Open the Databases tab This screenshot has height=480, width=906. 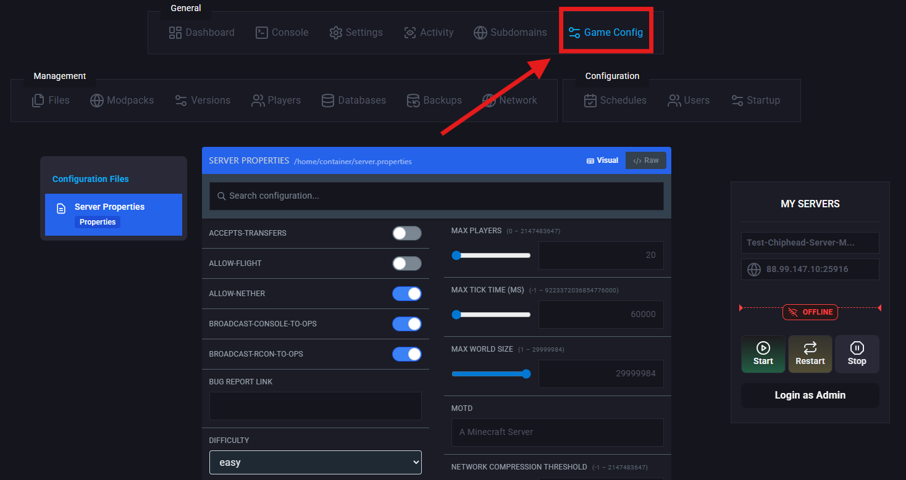click(354, 101)
